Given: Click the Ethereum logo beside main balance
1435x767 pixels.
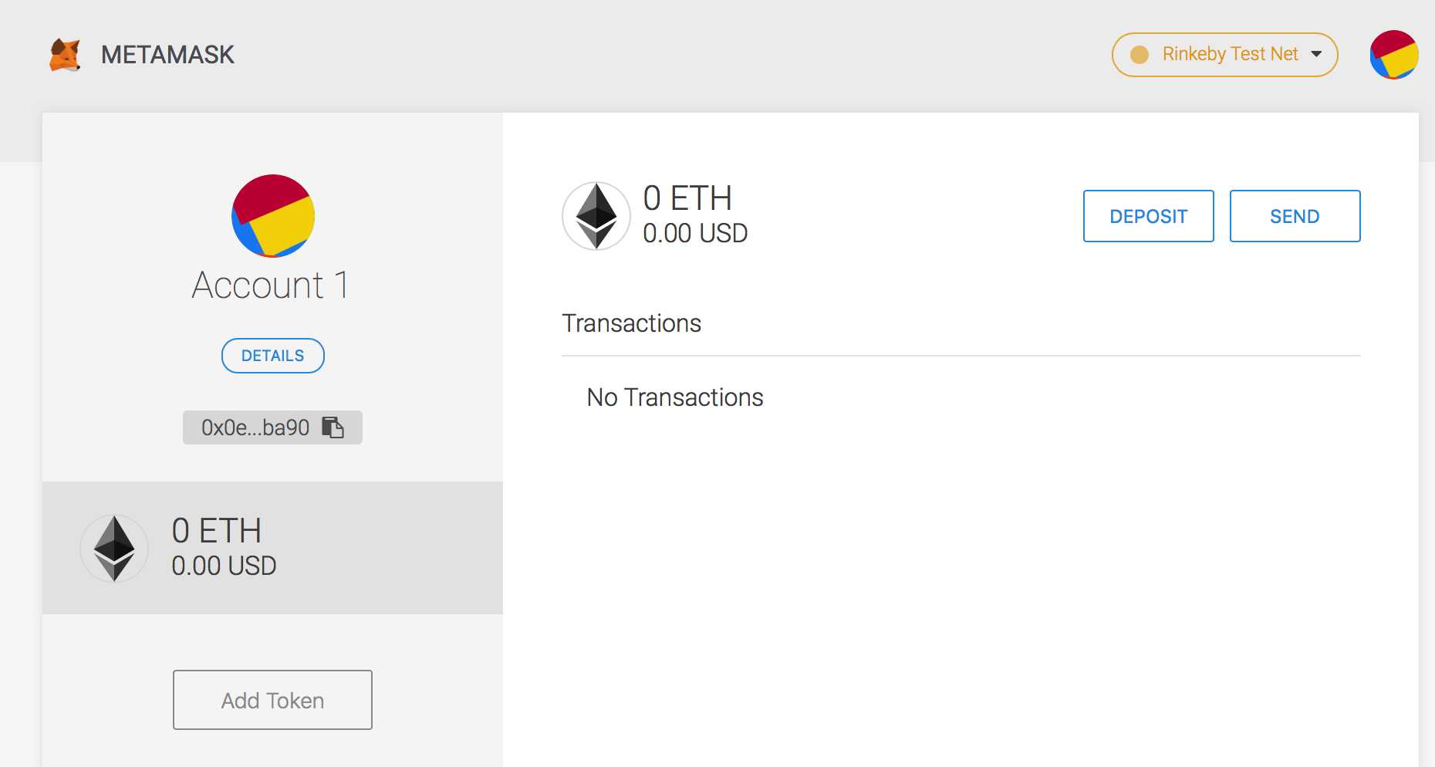Looking at the screenshot, I should pyautogui.click(x=596, y=216).
